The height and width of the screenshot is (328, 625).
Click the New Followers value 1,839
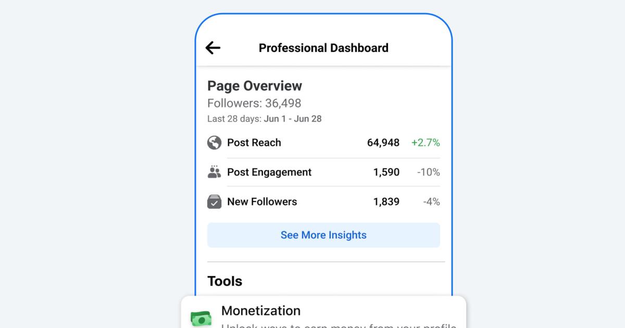pyautogui.click(x=386, y=202)
